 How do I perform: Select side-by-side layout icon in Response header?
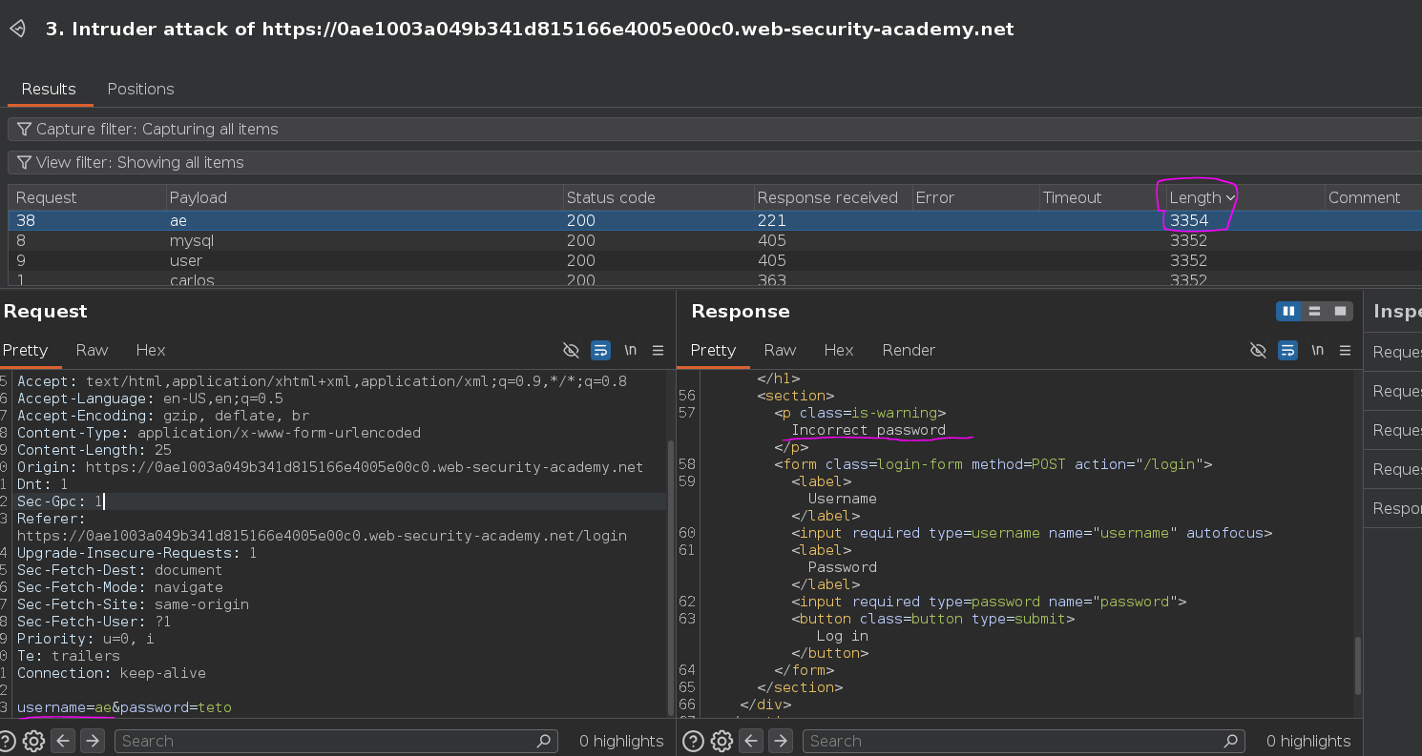tap(1288, 311)
